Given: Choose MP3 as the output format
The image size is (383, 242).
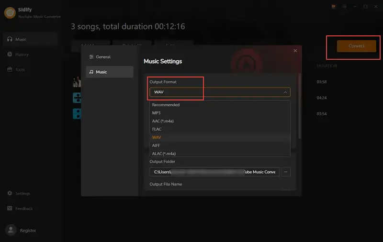Looking at the screenshot, I should (x=220, y=113).
